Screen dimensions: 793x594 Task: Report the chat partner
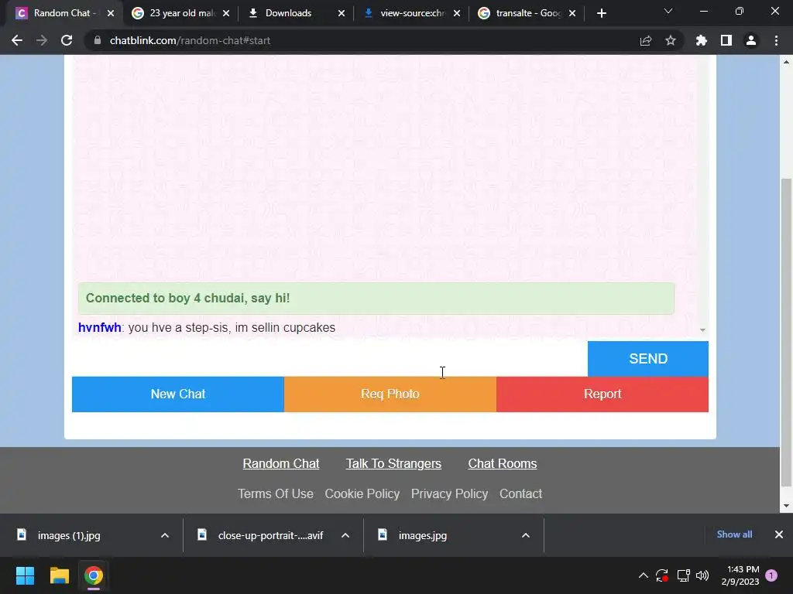pyautogui.click(x=602, y=394)
